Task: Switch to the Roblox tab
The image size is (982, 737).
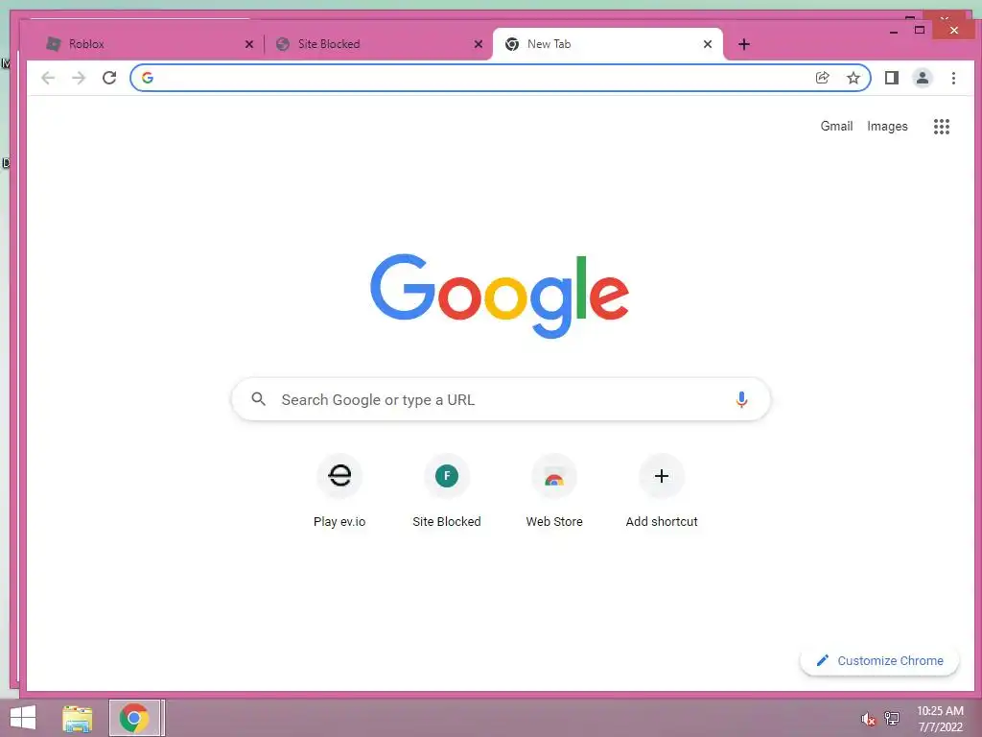Action: click(151, 44)
